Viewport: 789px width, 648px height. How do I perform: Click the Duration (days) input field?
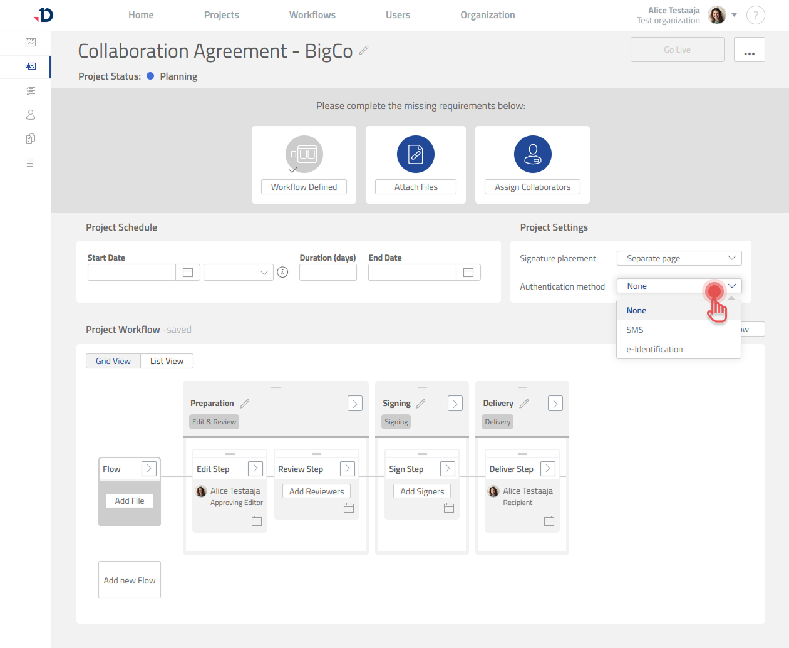(x=328, y=273)
